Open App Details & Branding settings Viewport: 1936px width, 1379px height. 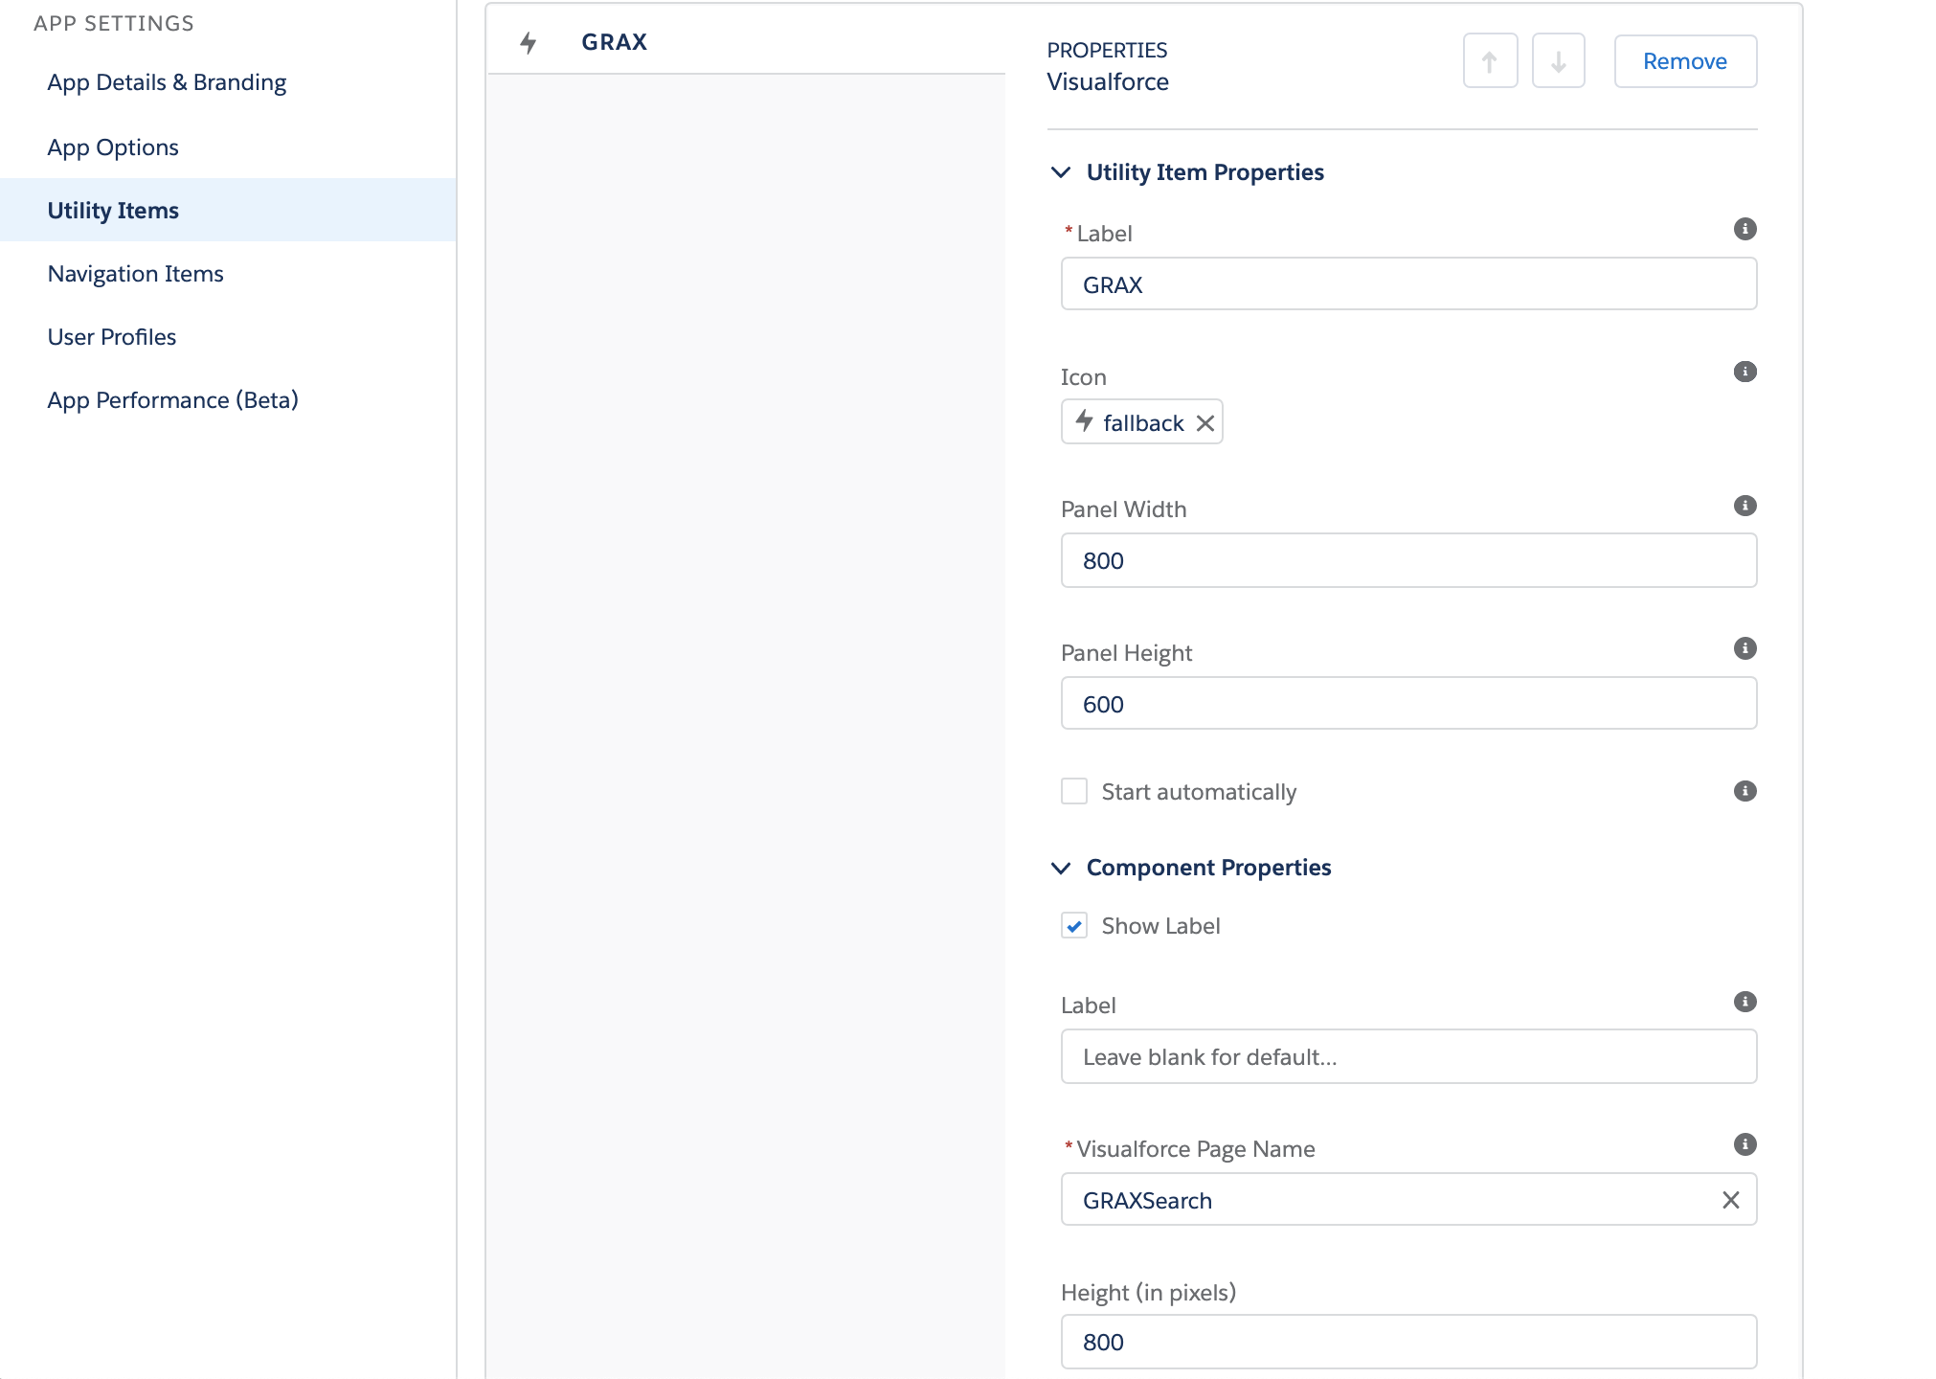coord(167,82)
